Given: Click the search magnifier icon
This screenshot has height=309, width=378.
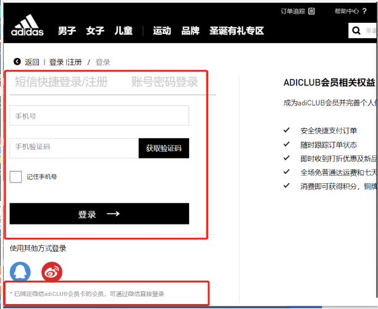Looking at the screenshot, I should point(356,30).
